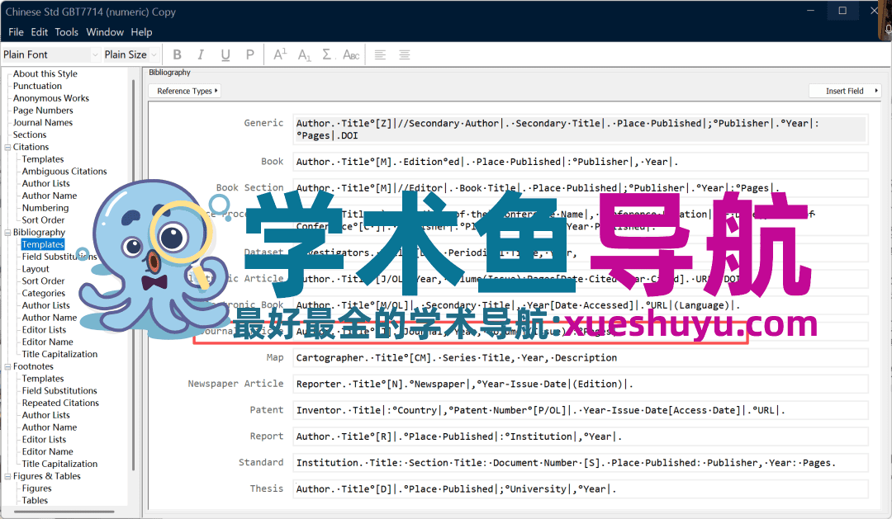Apply bold formatting with the B icon
892x519 pixels.
click(177, 54)
